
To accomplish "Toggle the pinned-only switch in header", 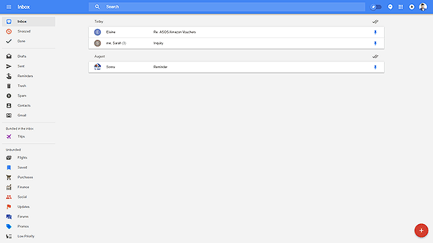I will tap(375, 7).
